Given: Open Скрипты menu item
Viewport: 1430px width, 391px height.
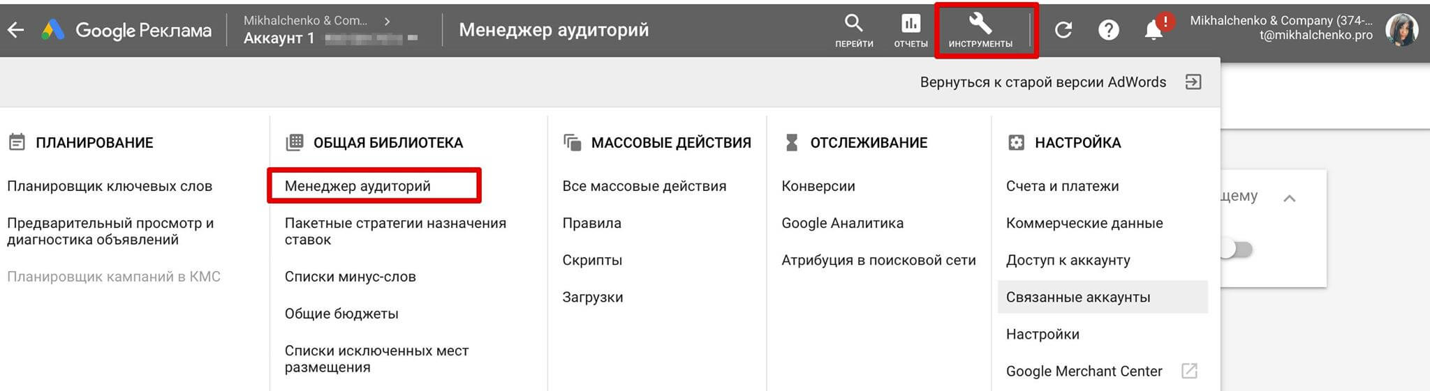Looking at the screenshot, I should [x=592, y=260].
